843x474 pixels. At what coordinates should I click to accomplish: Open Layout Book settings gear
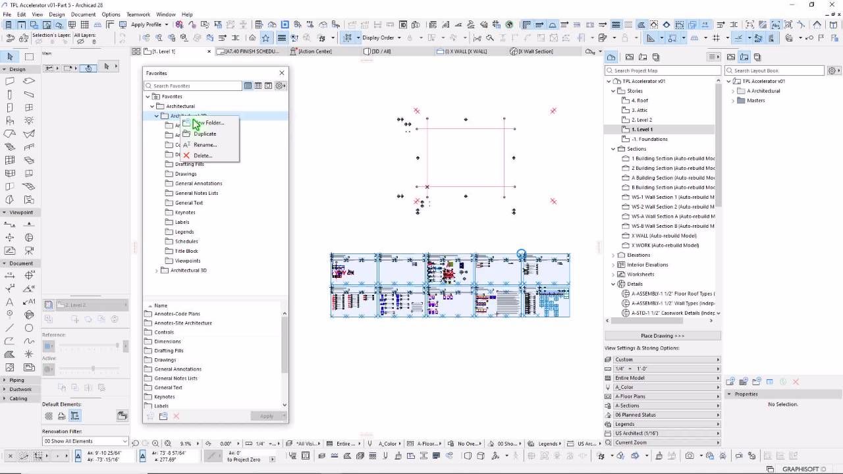point(833,70)
